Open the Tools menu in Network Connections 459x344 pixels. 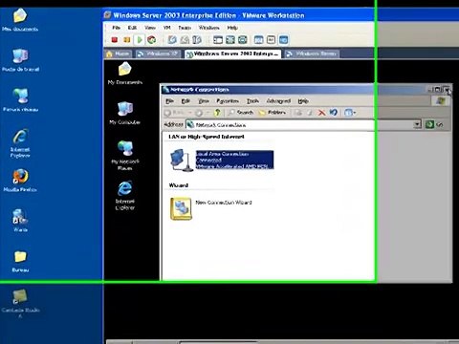tap(252, 101)
